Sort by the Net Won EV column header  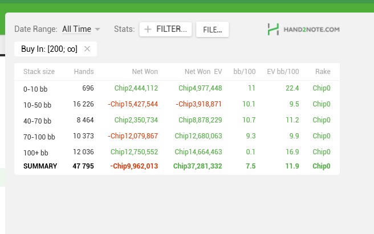(203, 72)
